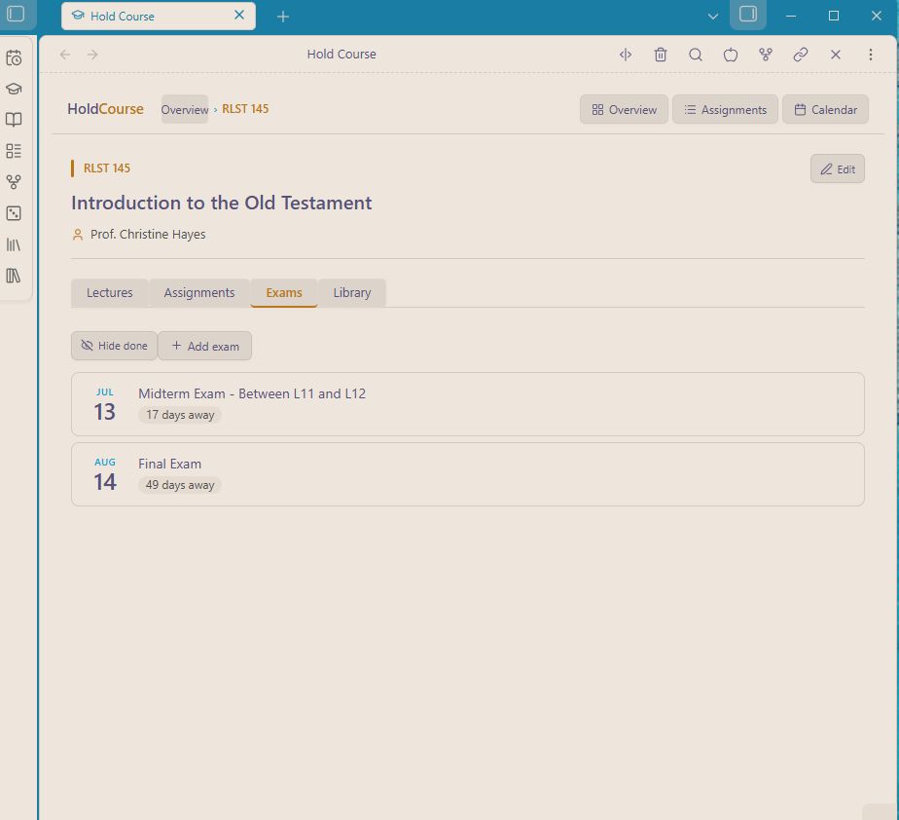Click the Add exam button
The image size is (899, 820).
pyautogui.click(x=204, y=346)
